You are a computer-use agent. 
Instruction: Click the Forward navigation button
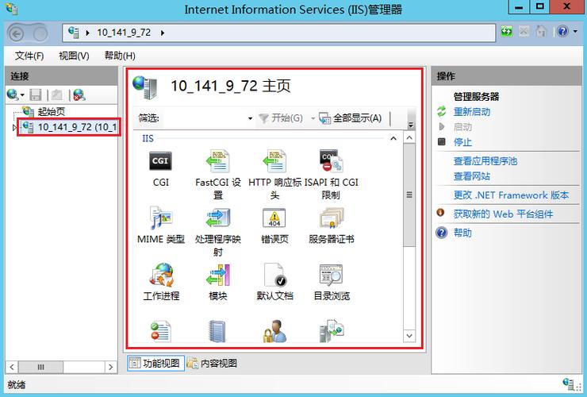point(40,34)
